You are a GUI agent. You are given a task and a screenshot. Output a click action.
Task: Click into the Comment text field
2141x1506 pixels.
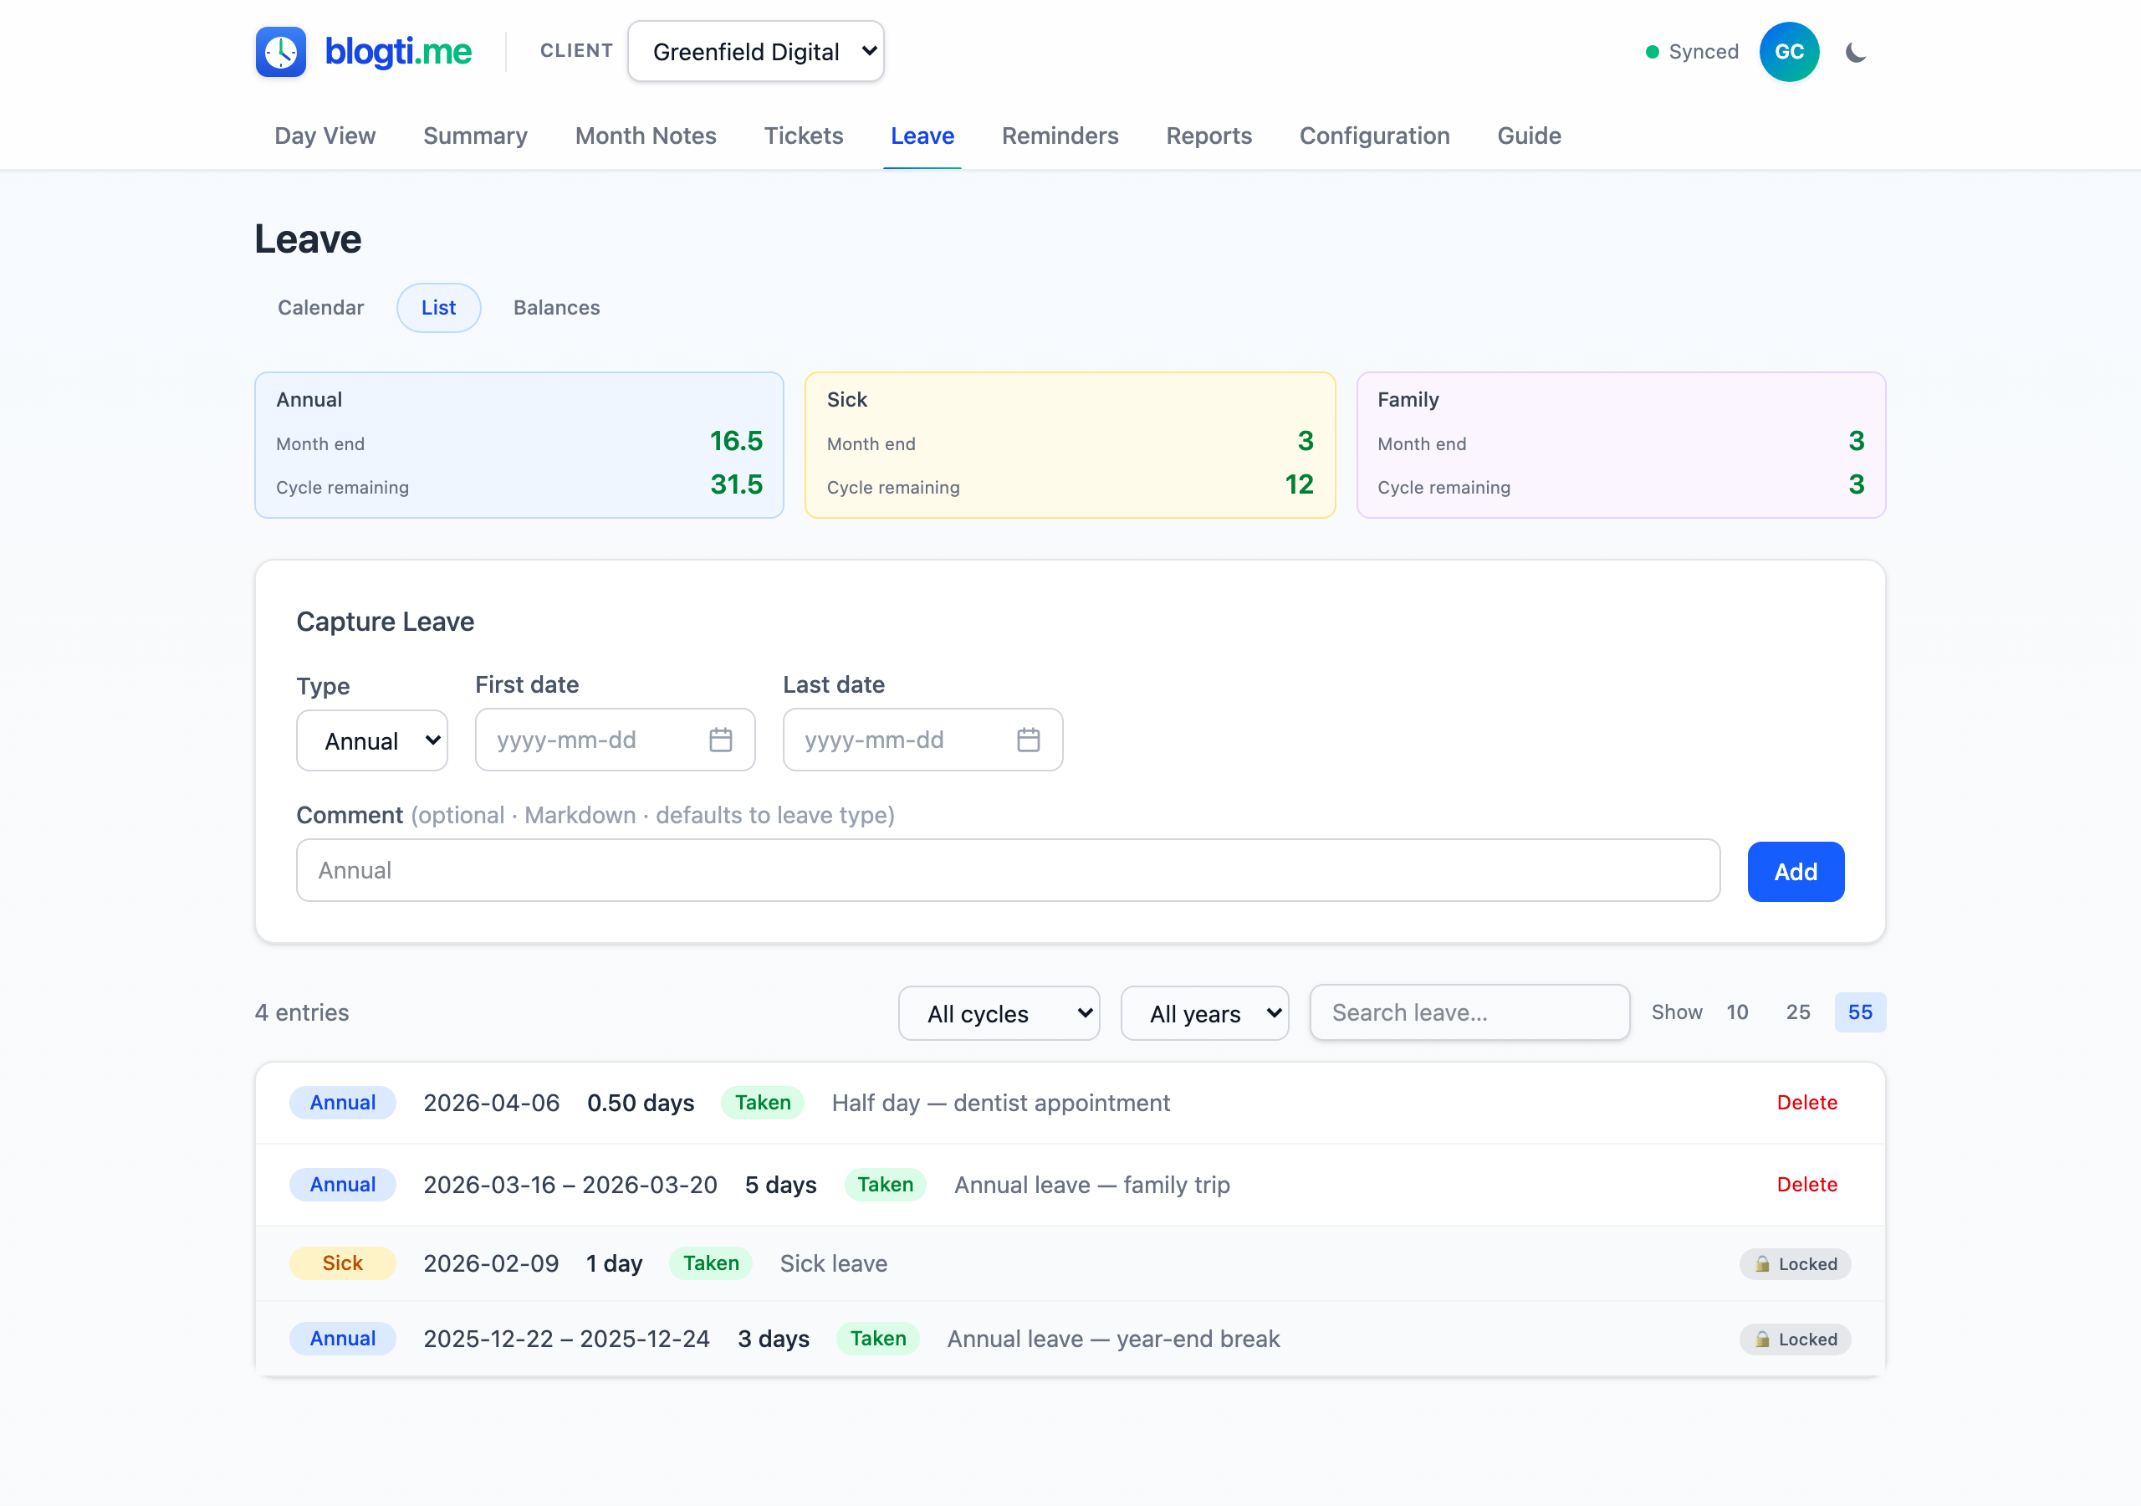[x=1008, y=871]
